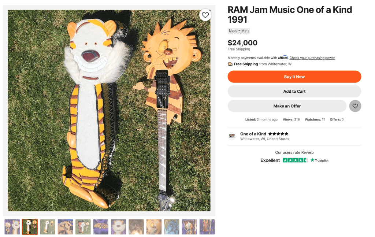Screen dimensions: 375x237
Task: Open the Check your purchasing power link
Action: coord(312,58)
